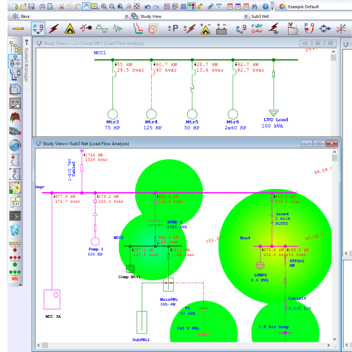Expand the Study View presentation dropdown
This screenshot has width=352, height=352.
coord(247,16)
